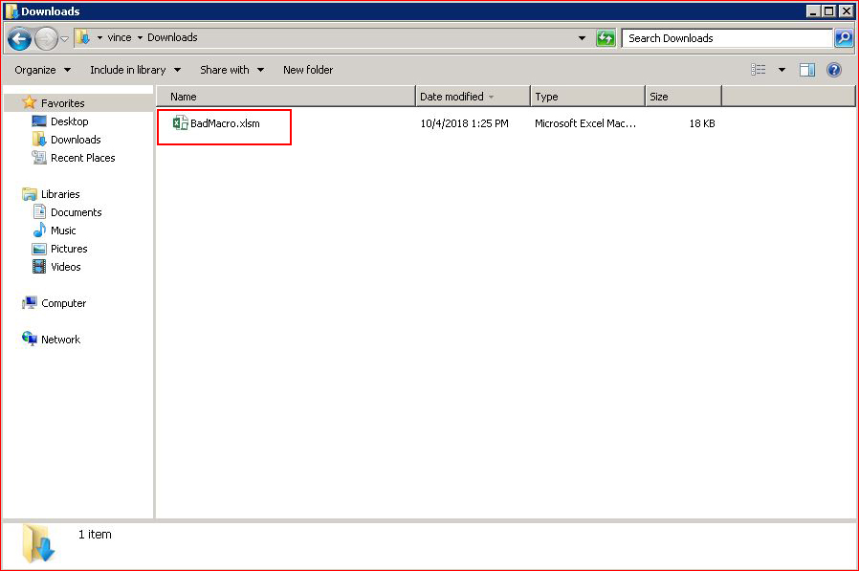The image size is (859, 571).
Task: Open Downloads under Favorites
Action: coord(76,140)
